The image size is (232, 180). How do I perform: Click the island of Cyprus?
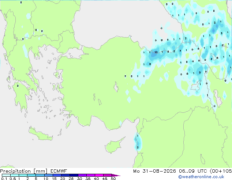point(114,145)
